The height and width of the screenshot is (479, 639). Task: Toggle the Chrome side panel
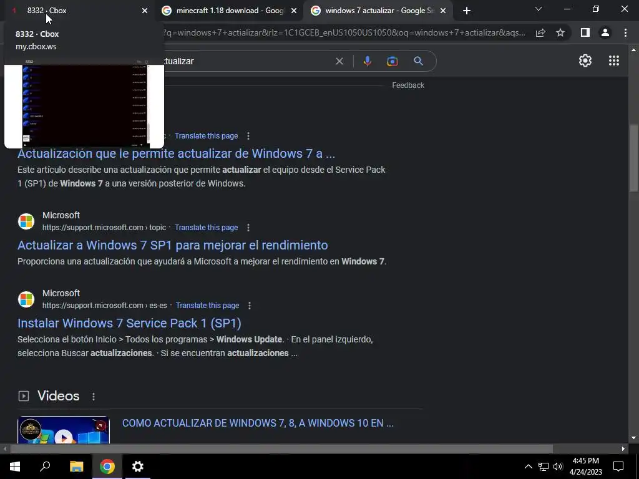(x=585, y=32)
